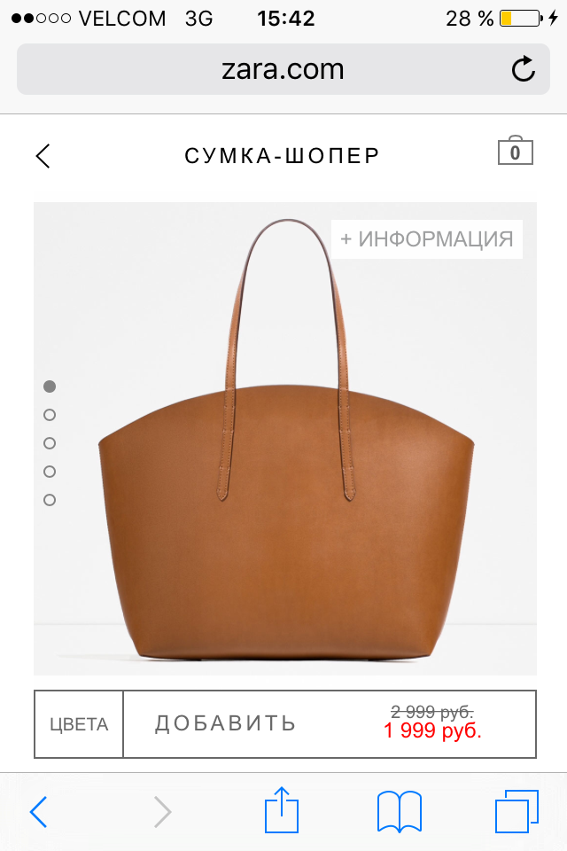Screen dimensions: 567x851
Task: Switch to the fifth image dot
Action: tap(50, 500)
